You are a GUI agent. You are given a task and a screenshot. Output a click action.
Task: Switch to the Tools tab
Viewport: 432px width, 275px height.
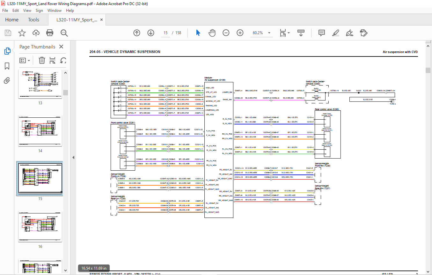[33, 20]
